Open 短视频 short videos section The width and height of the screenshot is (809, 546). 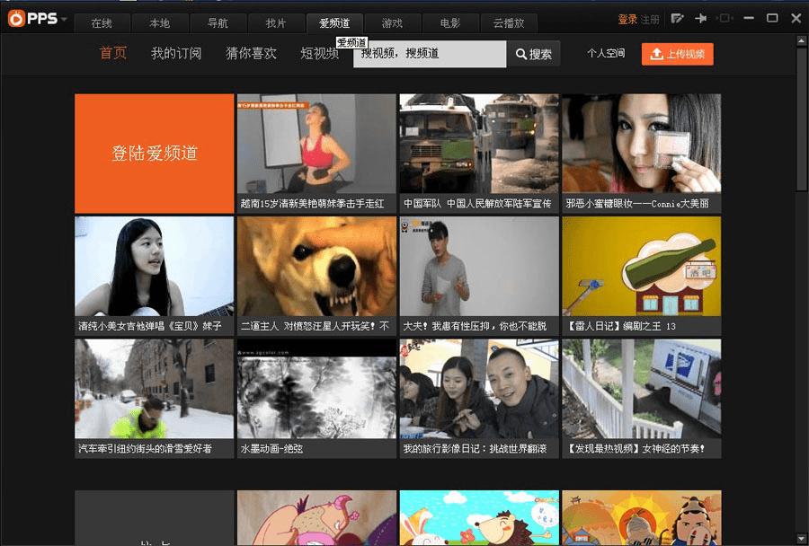319,53
